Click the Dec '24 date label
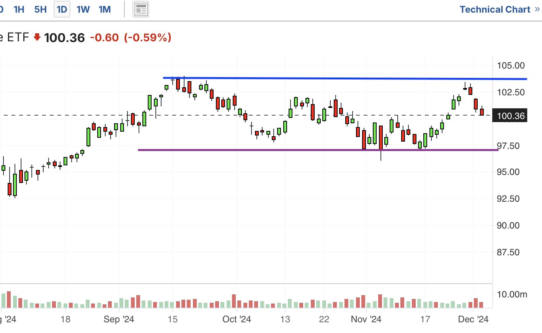Screen dimensions: 542x333 click(473, 319)
